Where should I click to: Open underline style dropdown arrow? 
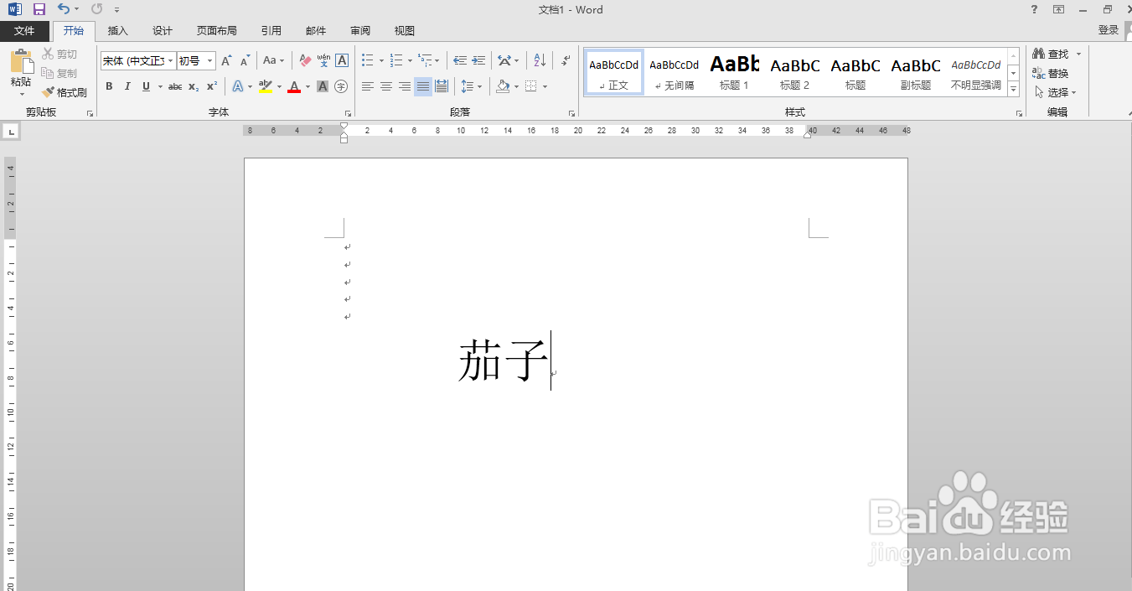pyautogui.click(x=159, y=86)
